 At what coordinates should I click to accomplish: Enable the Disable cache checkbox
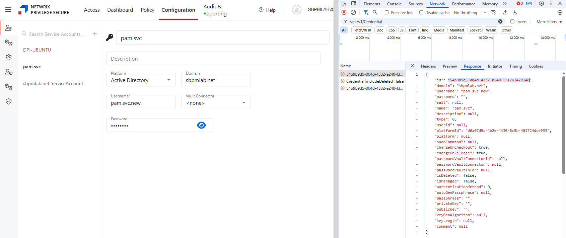(x=421, y=13)
